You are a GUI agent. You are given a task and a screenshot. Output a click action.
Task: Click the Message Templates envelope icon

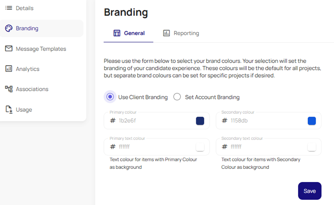(9, 49)
